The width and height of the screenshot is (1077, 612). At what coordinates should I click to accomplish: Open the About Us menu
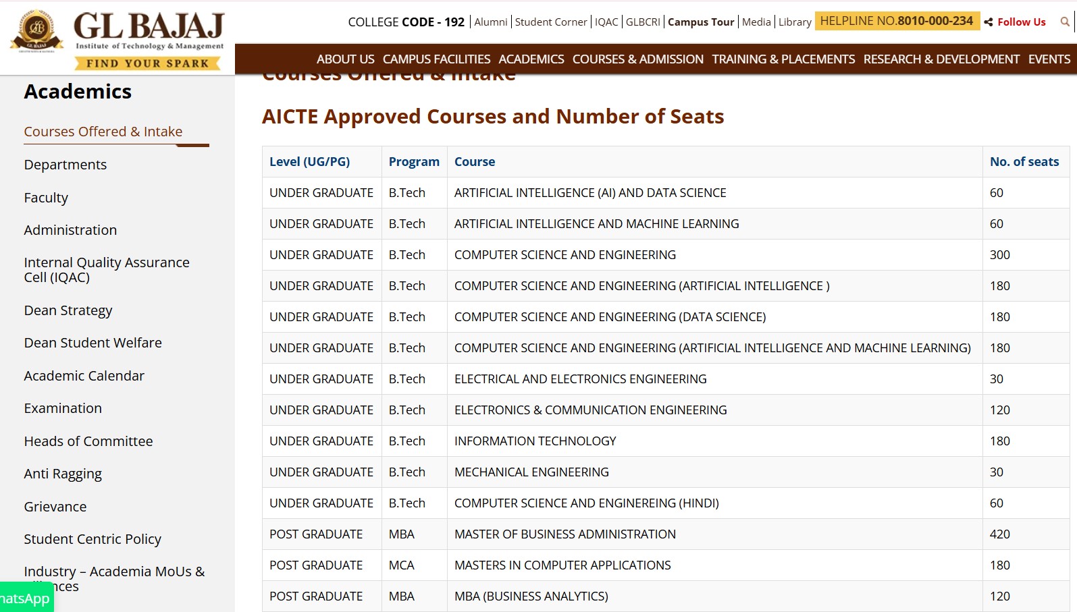(345, 59)
